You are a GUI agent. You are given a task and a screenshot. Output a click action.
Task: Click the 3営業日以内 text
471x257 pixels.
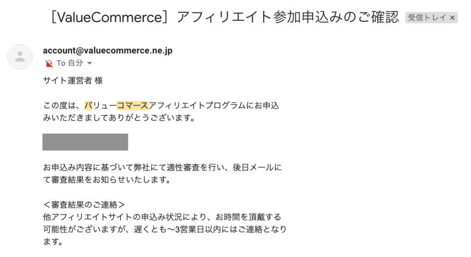196,229
